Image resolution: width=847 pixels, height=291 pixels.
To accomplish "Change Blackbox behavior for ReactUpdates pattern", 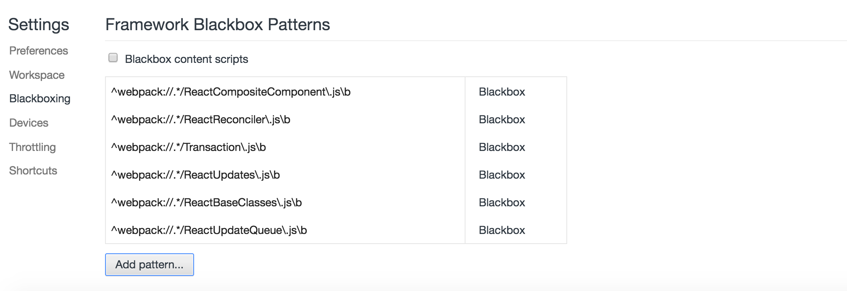I will tap(502, 175).
